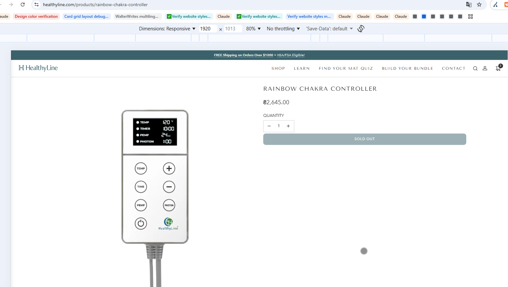The height and width of the screenshot is (287, 508).
Task: Open the CONTACT page link
Action: pos(454,68)
